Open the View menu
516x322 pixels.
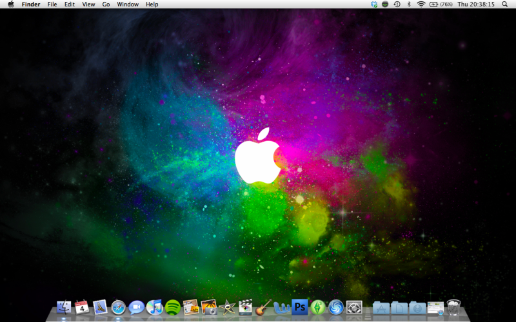pyautogui.click(x=88, y=5)
